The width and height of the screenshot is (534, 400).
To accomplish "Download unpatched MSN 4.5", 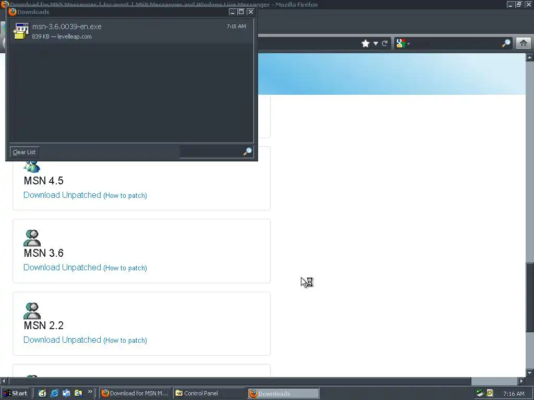I will pos(63,195).
